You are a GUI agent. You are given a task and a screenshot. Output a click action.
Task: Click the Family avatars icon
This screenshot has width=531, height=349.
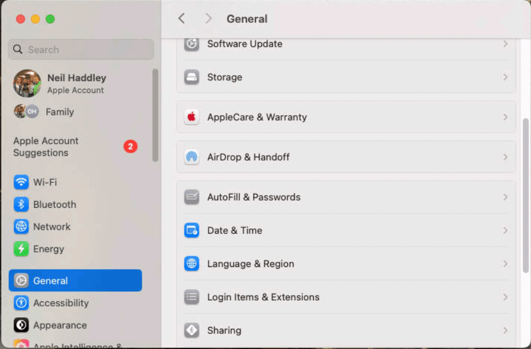click(26, 111)
